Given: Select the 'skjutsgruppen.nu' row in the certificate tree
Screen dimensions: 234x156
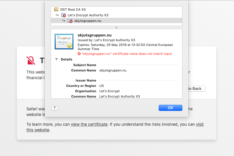Looking at the screenshot, I should [x=117, y=21].
